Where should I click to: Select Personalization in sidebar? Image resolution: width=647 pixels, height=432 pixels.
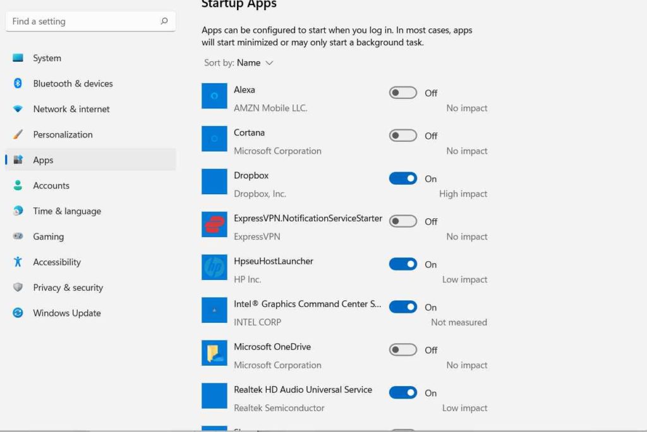pos(91,135)
